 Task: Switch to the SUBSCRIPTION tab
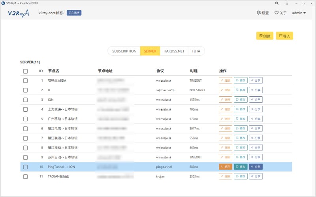(x=124, y=51)
